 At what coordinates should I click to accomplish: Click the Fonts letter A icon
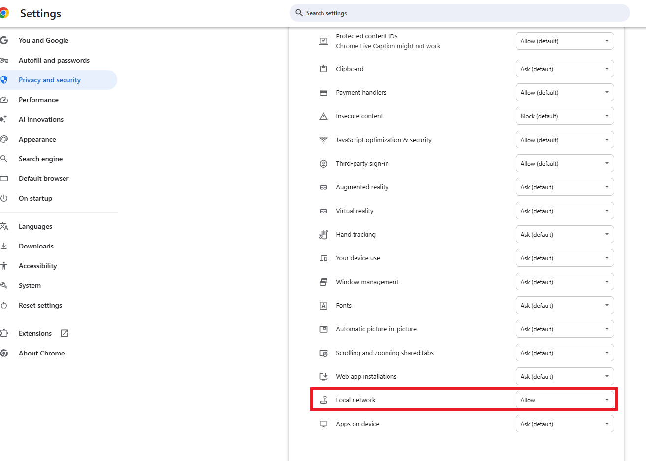click(x=323, y=306)
